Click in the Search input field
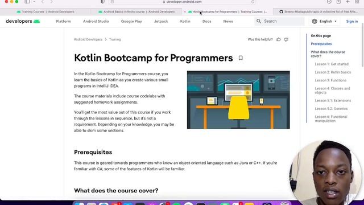This screenshot has height=205, width=364. click(x=279, y=21)
